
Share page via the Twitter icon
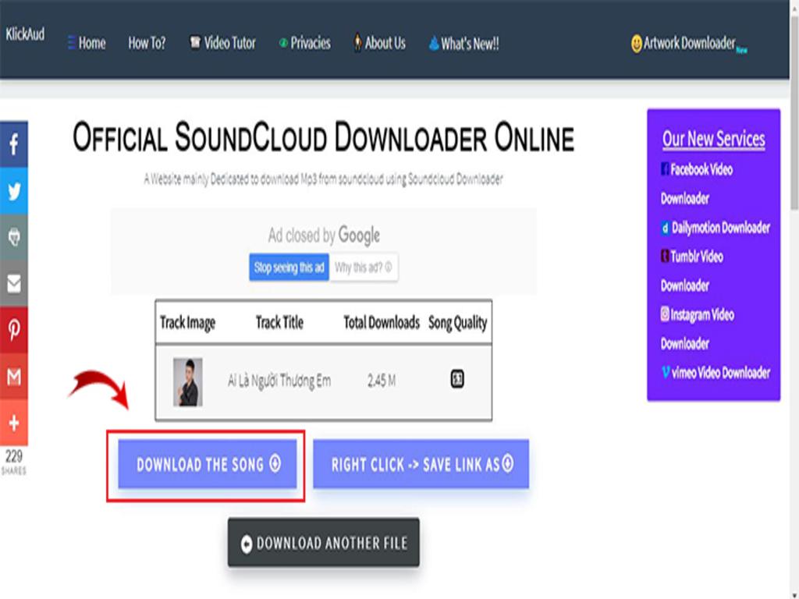[14, 191]
